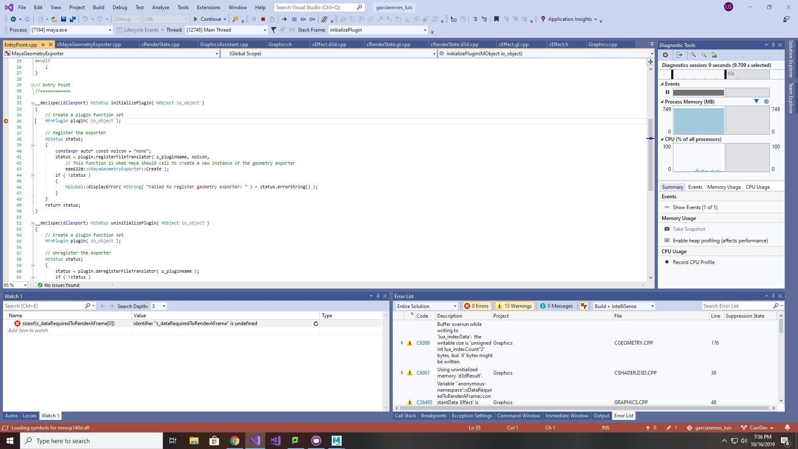Image resolution: width=798 pixels, height=449 pixels.
Task: Open Diagnostic Tools settings gear
Action: click(x=665, y=55)
